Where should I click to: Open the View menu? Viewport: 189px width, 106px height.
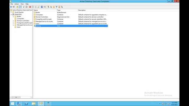tap(22, 4)
